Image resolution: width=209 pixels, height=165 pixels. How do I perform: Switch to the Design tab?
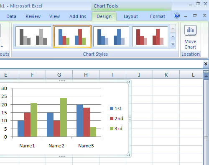coord(104,16)
